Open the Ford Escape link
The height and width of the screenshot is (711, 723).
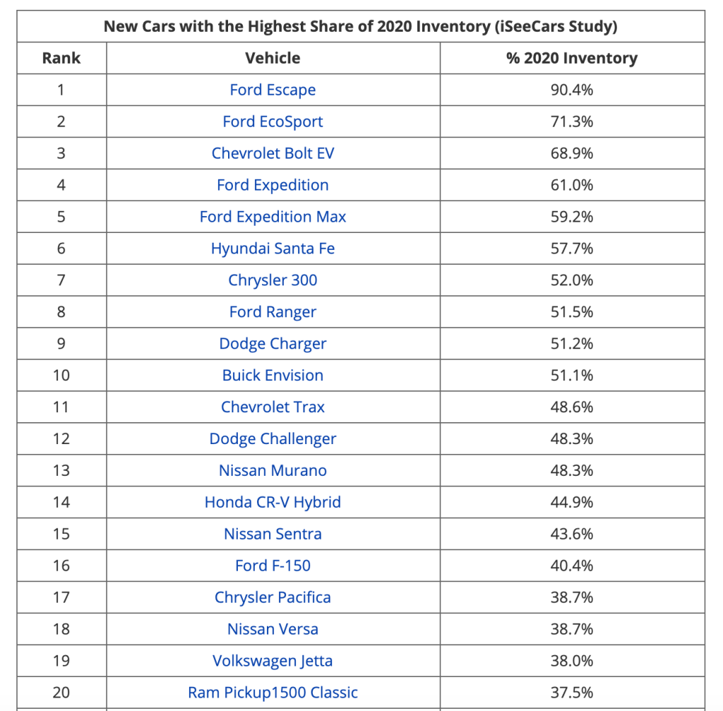coord(273,90)
